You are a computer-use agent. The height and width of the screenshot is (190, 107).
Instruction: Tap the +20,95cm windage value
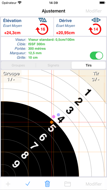coord(65,33)
